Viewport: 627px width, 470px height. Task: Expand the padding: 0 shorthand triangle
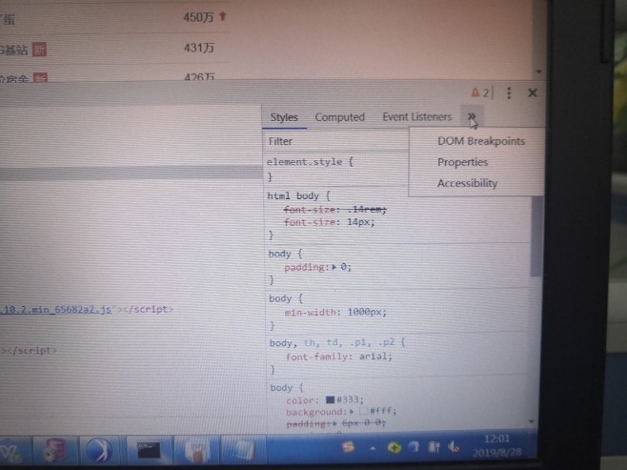pos(334,267)
